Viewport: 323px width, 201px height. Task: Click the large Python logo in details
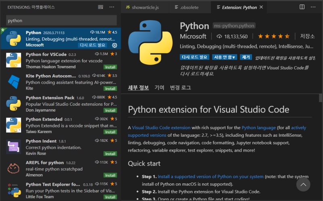(x=150, y=43)
